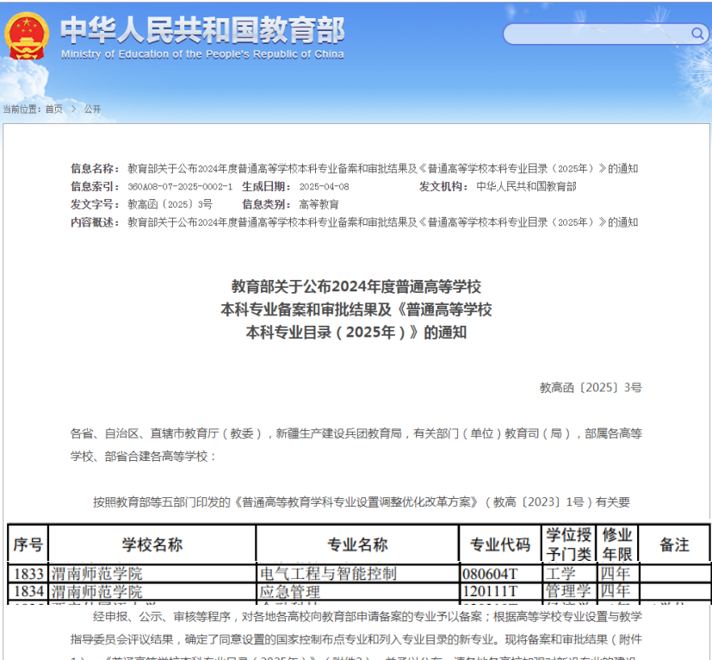
Task: Click the 080604T major code cell
Action: 490,574
